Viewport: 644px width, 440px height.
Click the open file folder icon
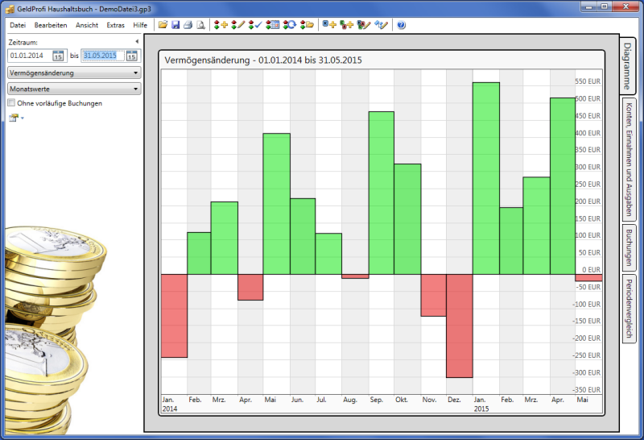(163, 25)
